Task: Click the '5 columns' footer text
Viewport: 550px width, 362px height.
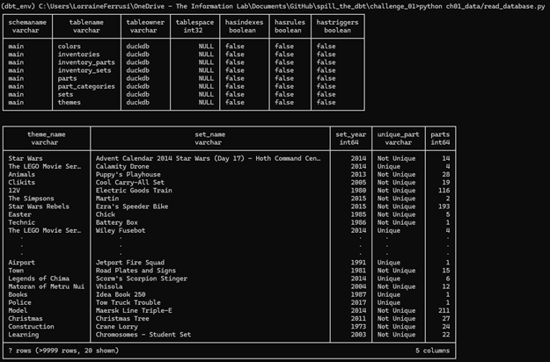Action: [x=432, y=351]
